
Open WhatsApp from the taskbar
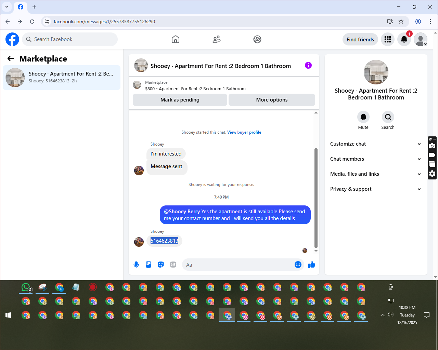tap(26, 287)
